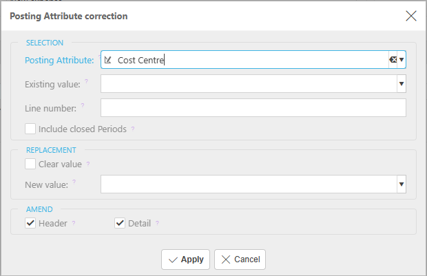Open the New value dropdown list
Image resolution: width=427 pixels, height=276 pixels.
pyautogui.click(x=402, y=184)
